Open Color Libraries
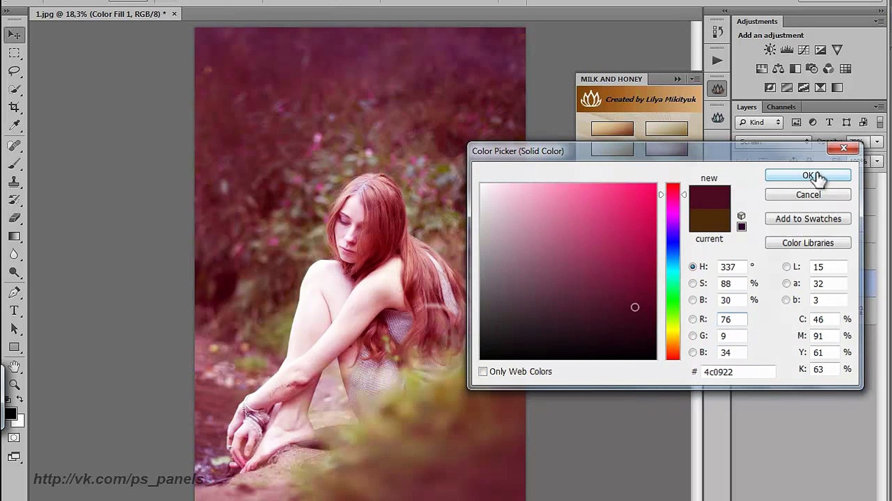892x501 pixels. (x=808, y=243)
